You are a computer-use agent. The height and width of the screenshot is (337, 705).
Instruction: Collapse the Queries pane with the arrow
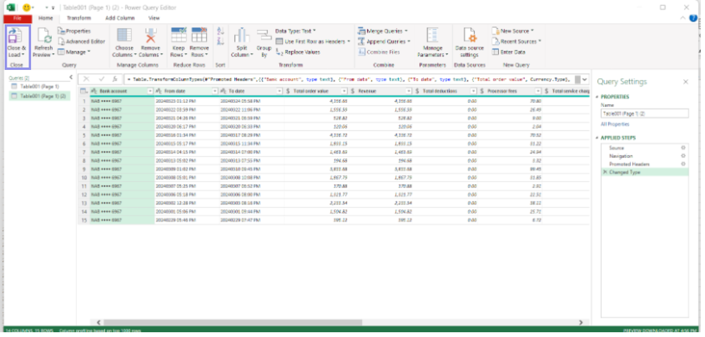pyautogui.click(x=70, y=78)
